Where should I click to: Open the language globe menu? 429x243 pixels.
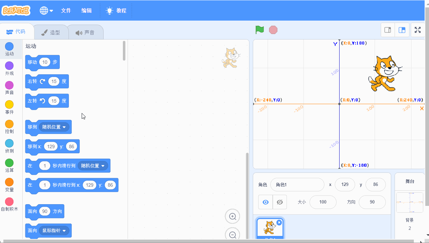point(46,10)
